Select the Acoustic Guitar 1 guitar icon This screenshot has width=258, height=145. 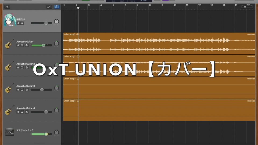pyautogui.click(x=9, y=44)
